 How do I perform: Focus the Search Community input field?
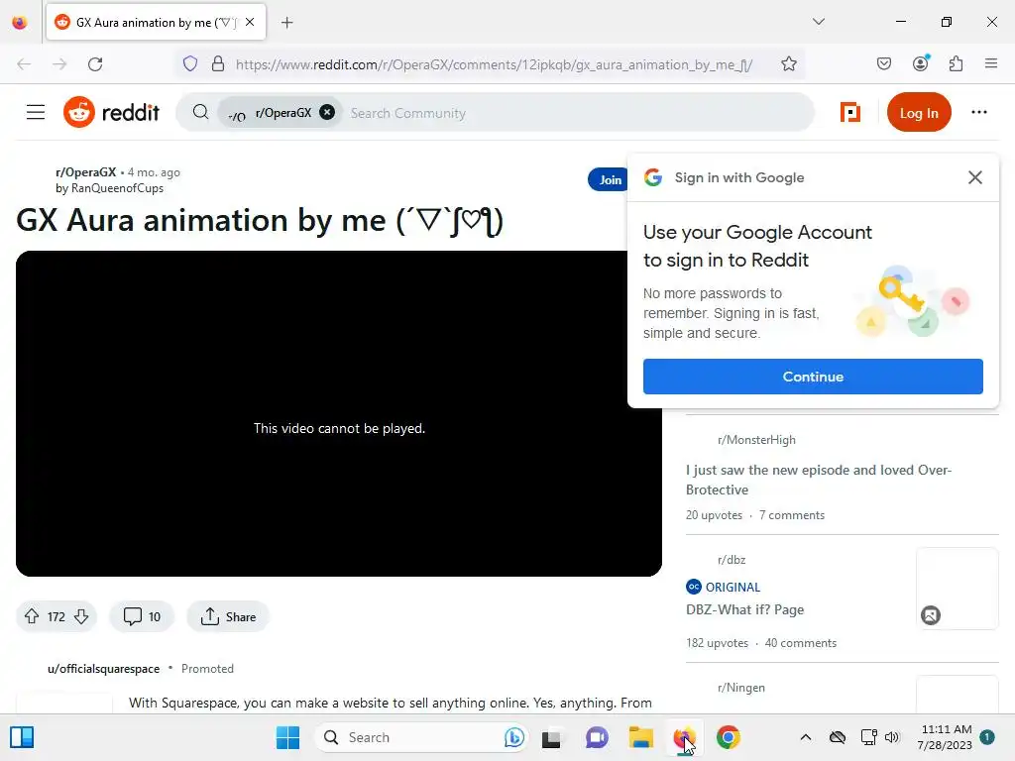click(x=576, y=113)
